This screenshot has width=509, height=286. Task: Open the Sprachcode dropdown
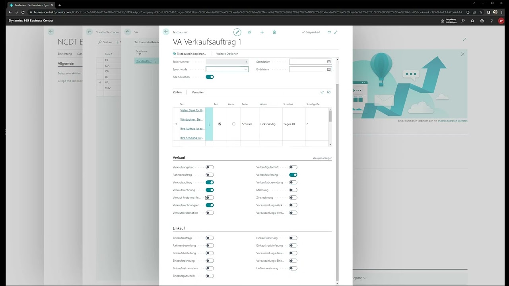point(246,70)
